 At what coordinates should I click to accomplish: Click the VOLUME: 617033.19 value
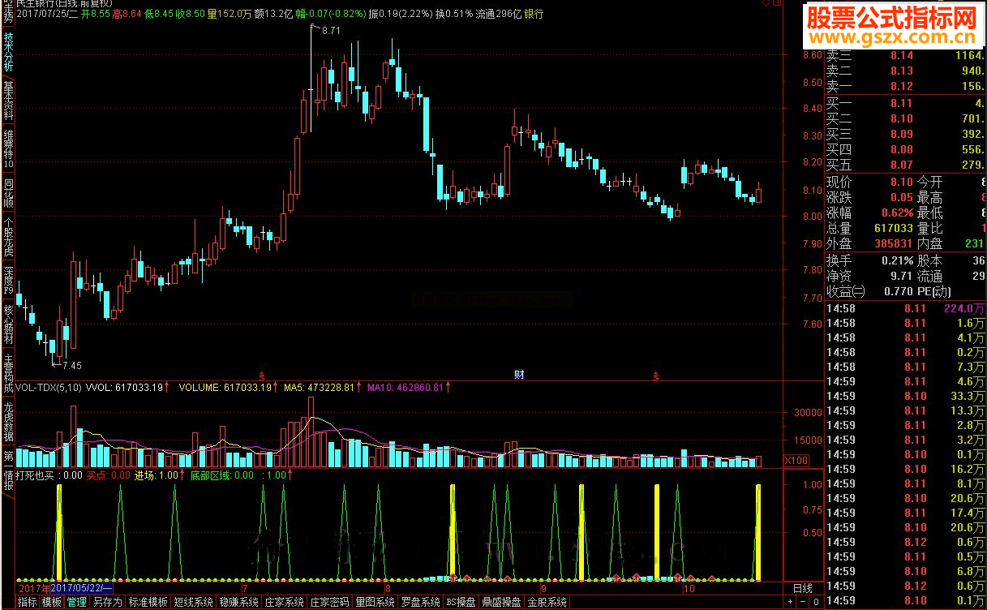click(225, 388)
